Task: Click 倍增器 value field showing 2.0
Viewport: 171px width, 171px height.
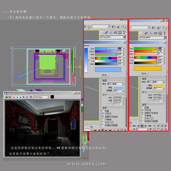Action: pos(158,89)
